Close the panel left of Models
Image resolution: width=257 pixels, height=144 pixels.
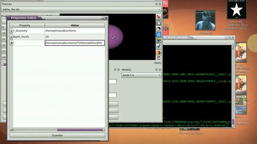[x=118, y=70]
